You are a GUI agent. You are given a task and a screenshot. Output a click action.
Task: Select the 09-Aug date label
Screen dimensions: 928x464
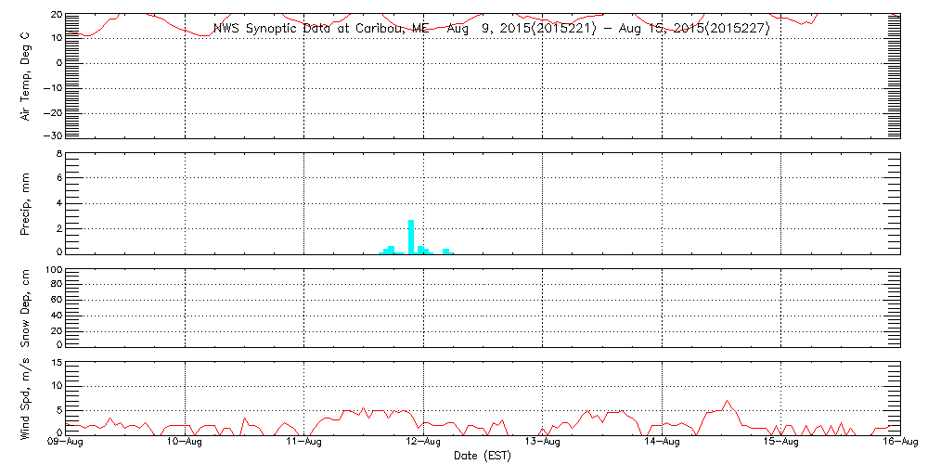click(66, 443)
